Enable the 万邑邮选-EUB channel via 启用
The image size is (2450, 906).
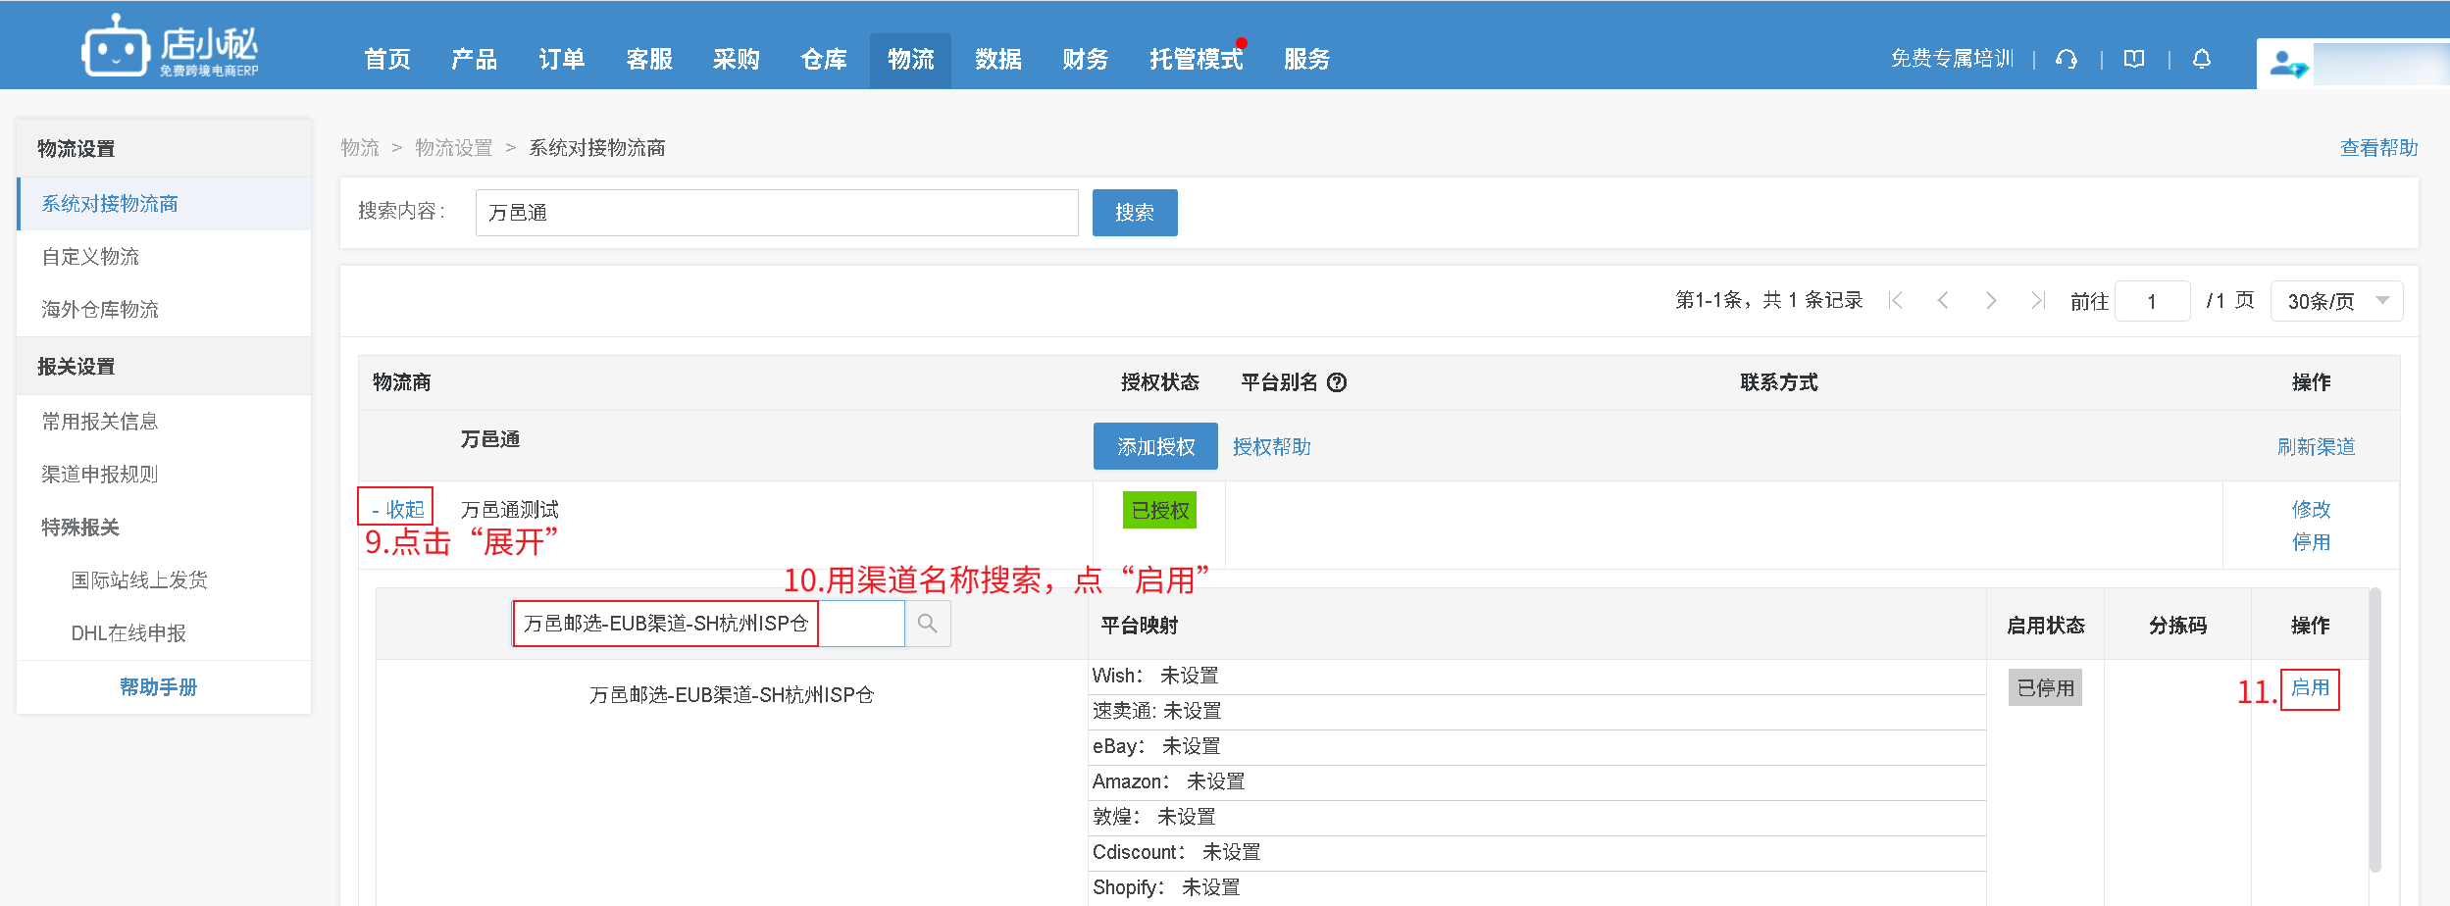coord(2310,688)
